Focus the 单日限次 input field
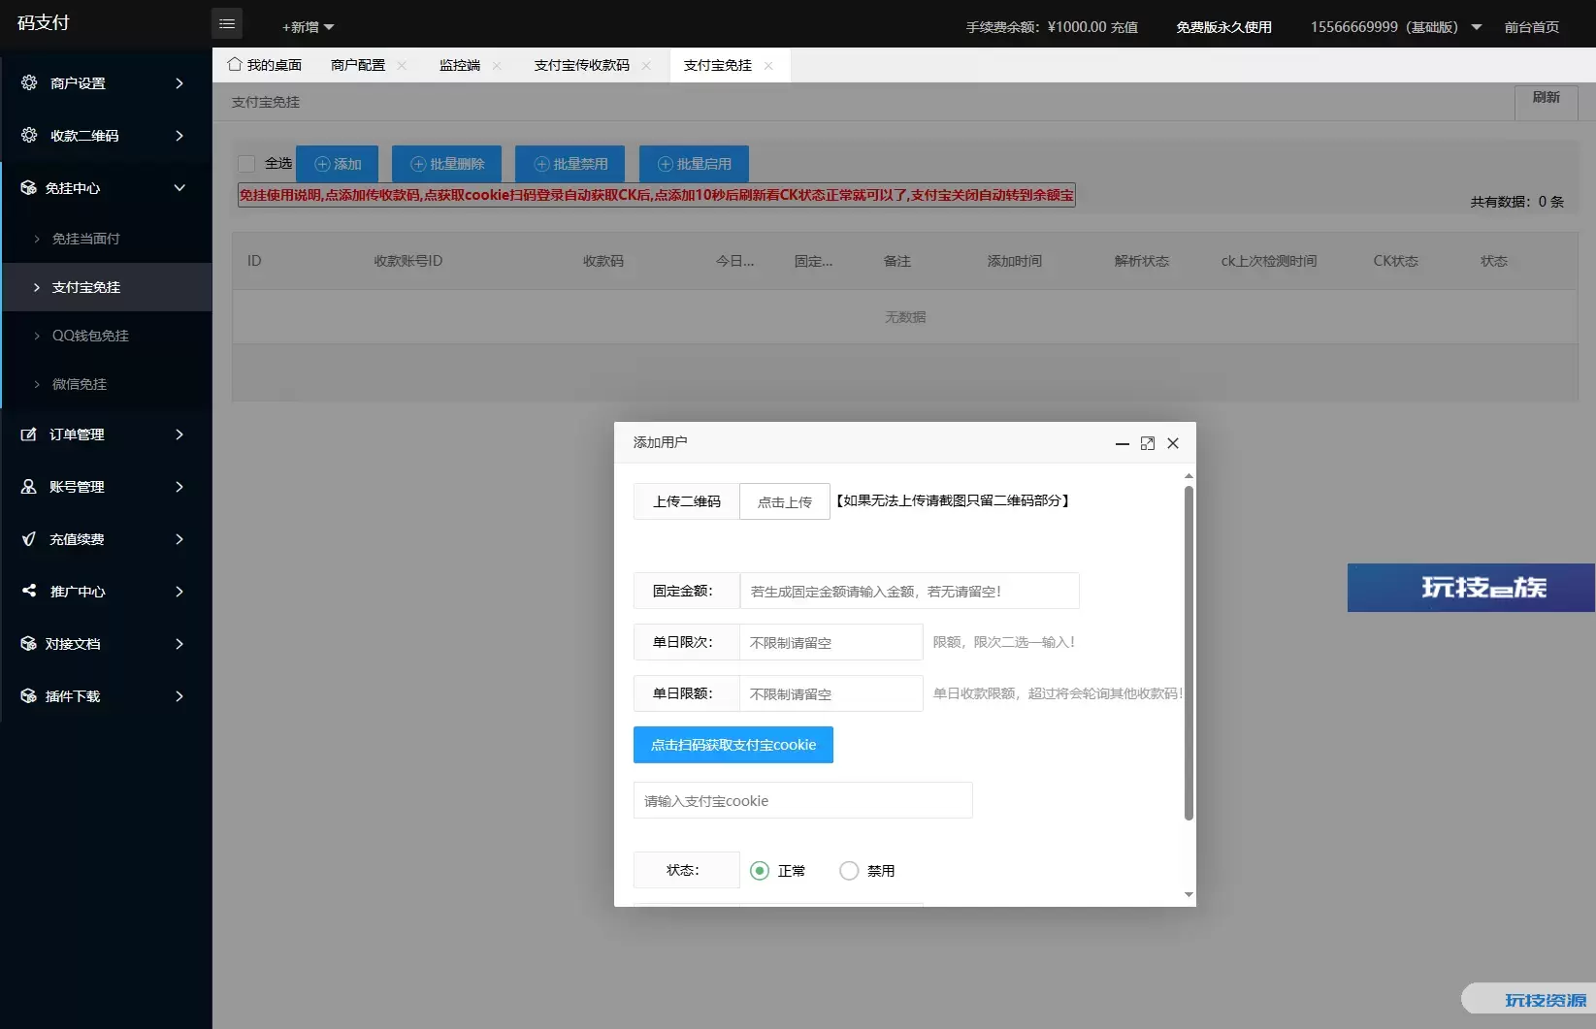 tap(831, 642)
